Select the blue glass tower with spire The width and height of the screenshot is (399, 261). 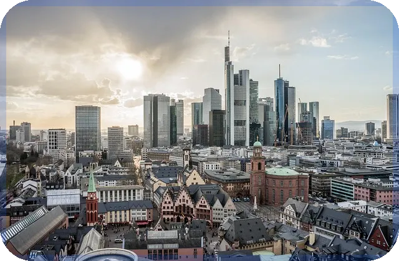[x=280, y=107]
